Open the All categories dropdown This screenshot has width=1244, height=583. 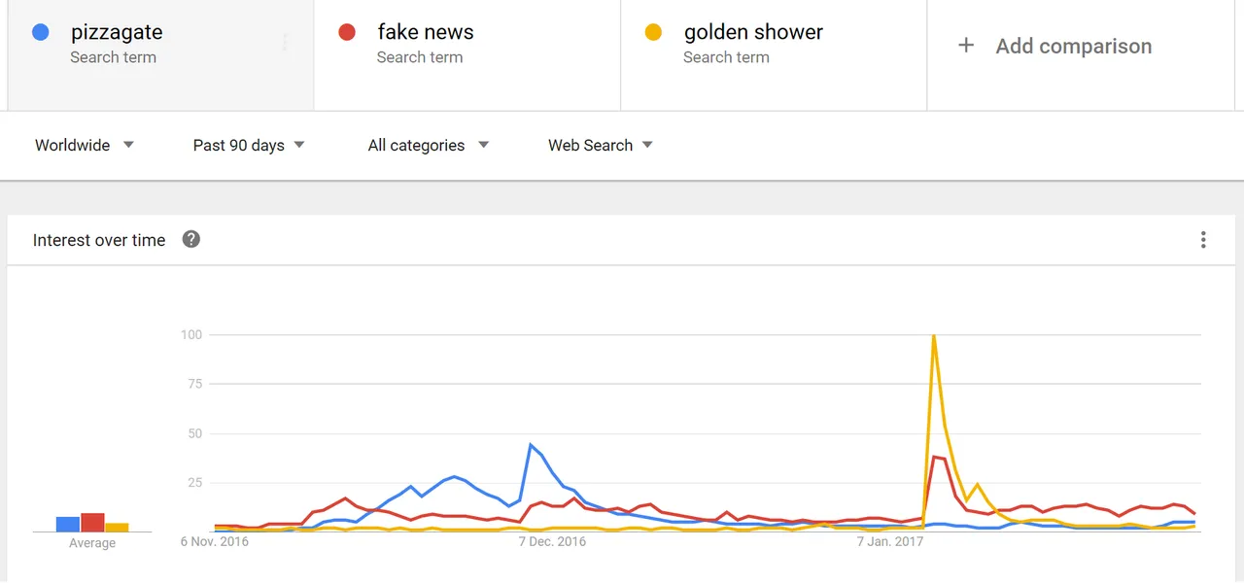429,146
